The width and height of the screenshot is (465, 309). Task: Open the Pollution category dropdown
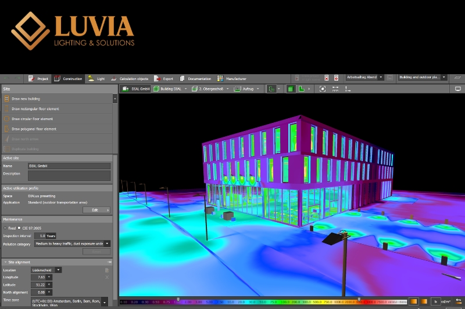107,243
